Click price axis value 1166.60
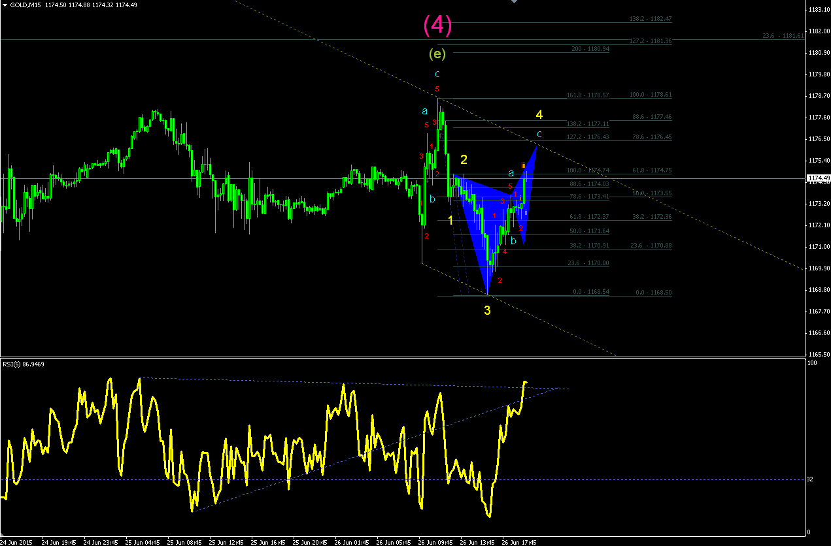 (x=819, y=333)
